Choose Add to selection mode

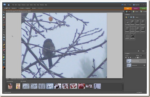(x=6, y=8)
